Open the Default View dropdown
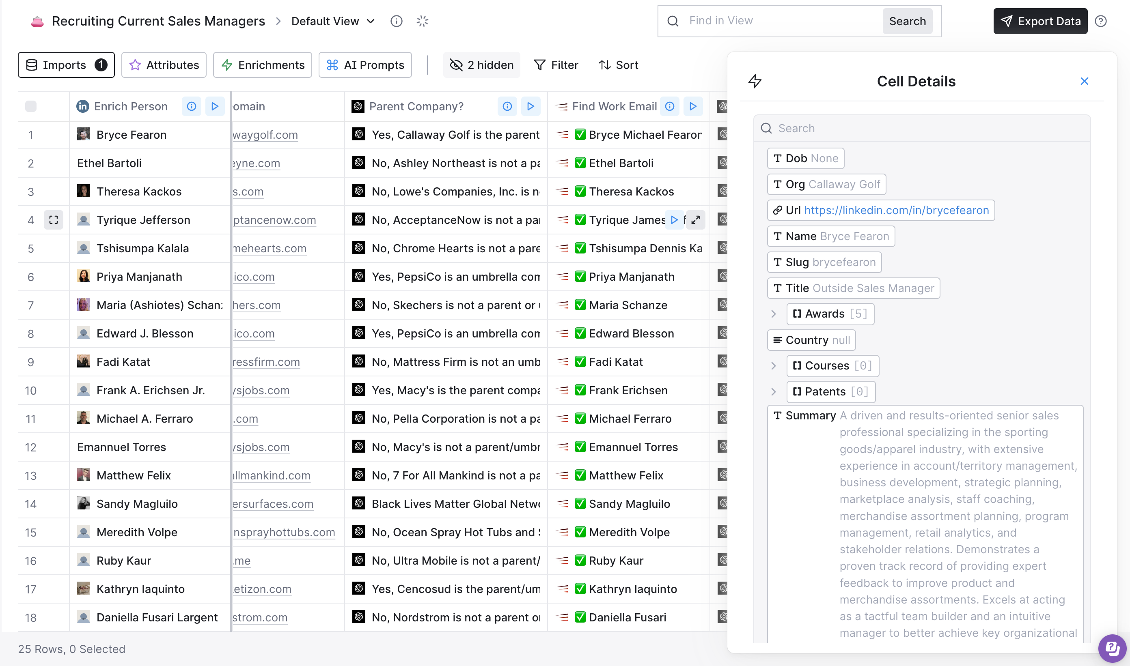1130x666 pixels. (x=333, y=21)
